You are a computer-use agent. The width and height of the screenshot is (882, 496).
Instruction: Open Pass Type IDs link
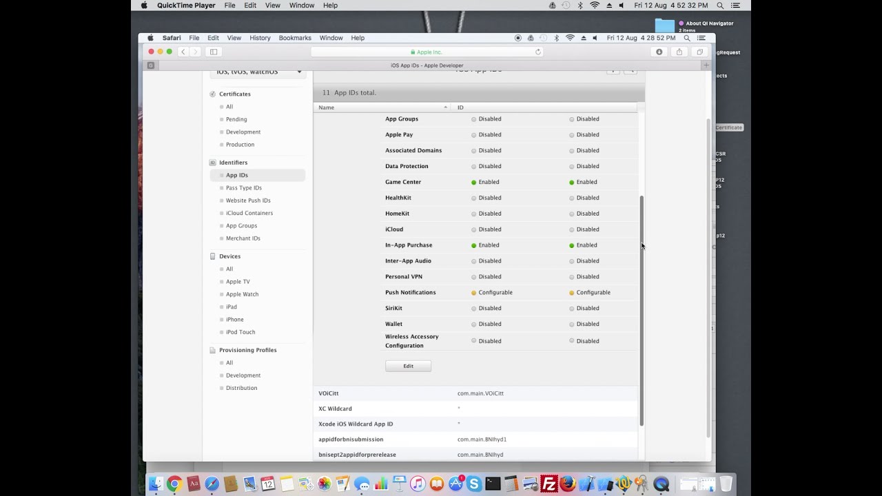[x=244, y=188]
